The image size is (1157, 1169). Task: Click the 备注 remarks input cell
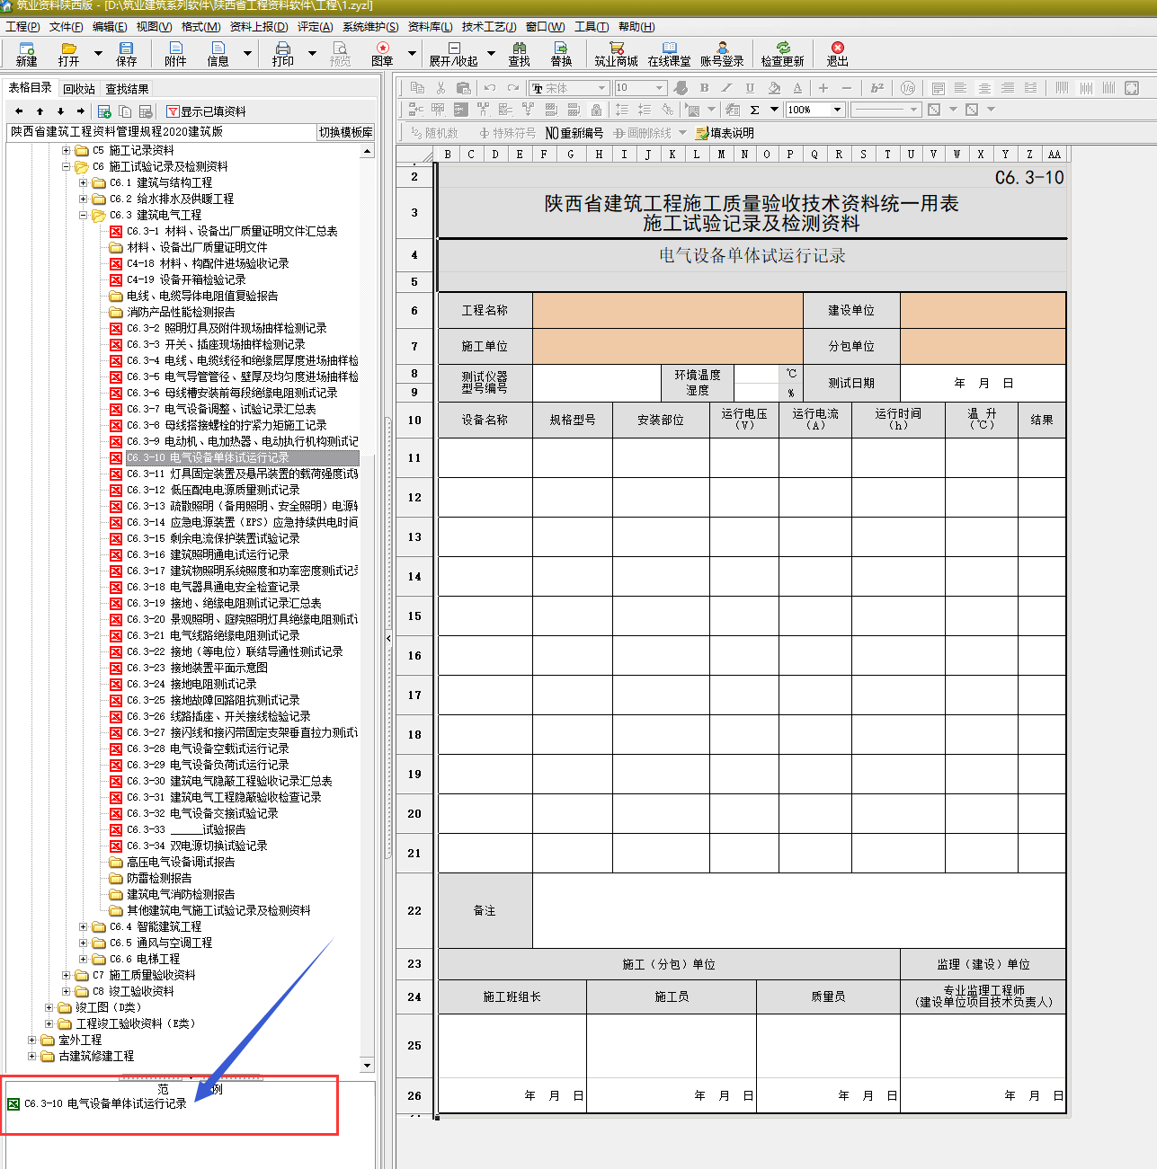click(799, 911)
